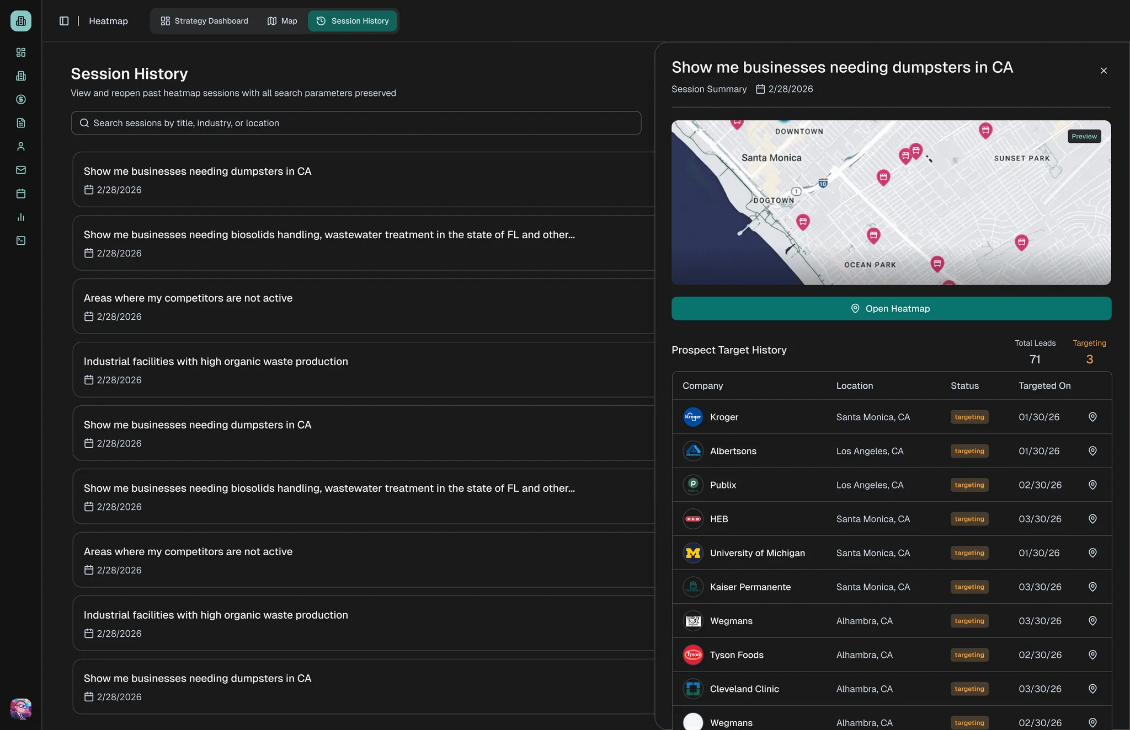Click the Preview badge on the map
Image resolution: width=1130 pixels, height=730 pixels.
point(1084,136)
